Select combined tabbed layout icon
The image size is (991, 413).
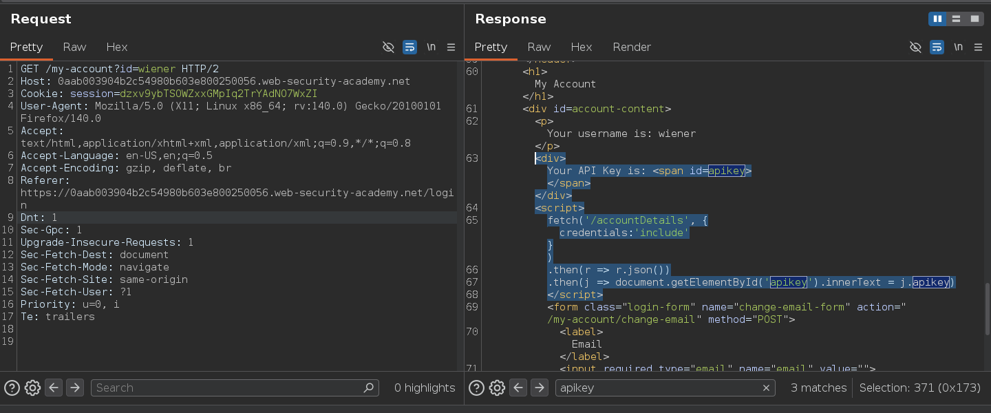[x=974, y=19]
